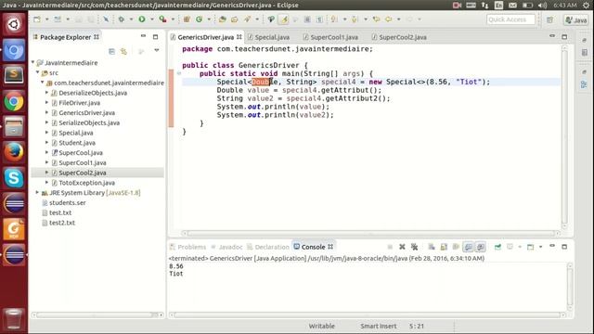Click the Open Type icon
The image size is (594, 334).
coord(223,19)
